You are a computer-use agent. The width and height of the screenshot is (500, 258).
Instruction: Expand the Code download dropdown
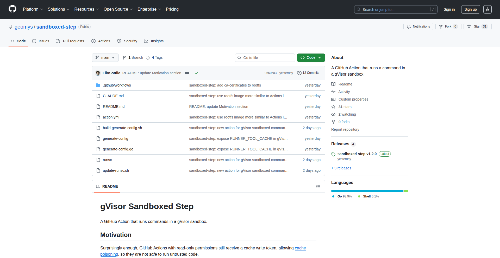click(x=320, y=57)
